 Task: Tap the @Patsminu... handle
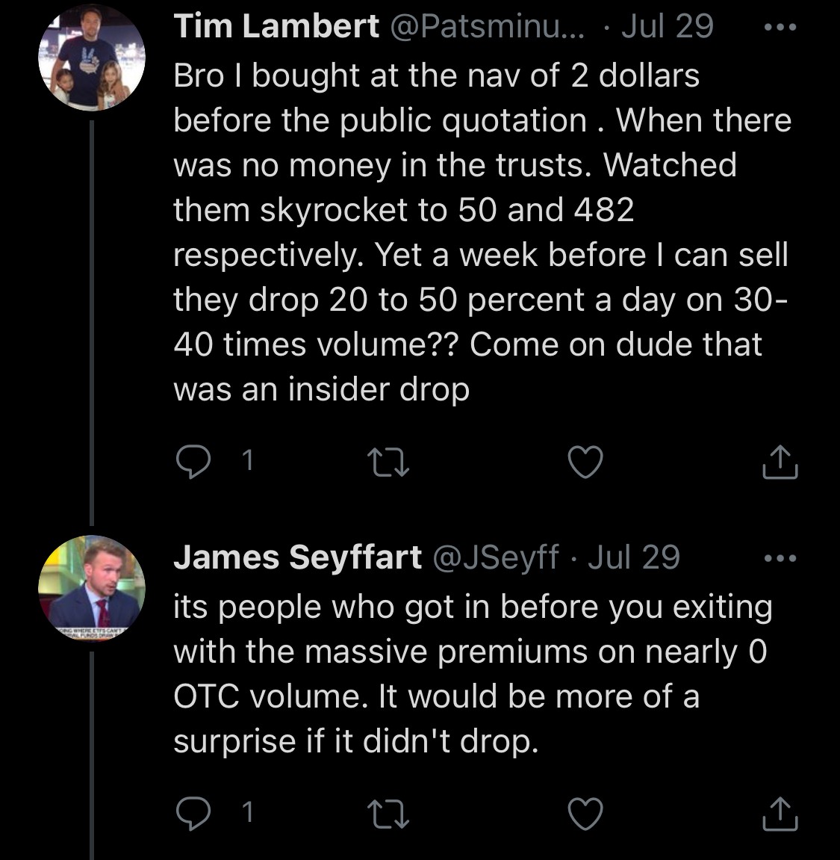coord(487,26)
